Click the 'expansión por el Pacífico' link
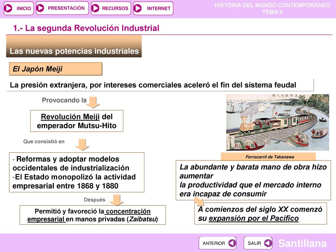Viewport: 336px width, 252px height. 254,218
